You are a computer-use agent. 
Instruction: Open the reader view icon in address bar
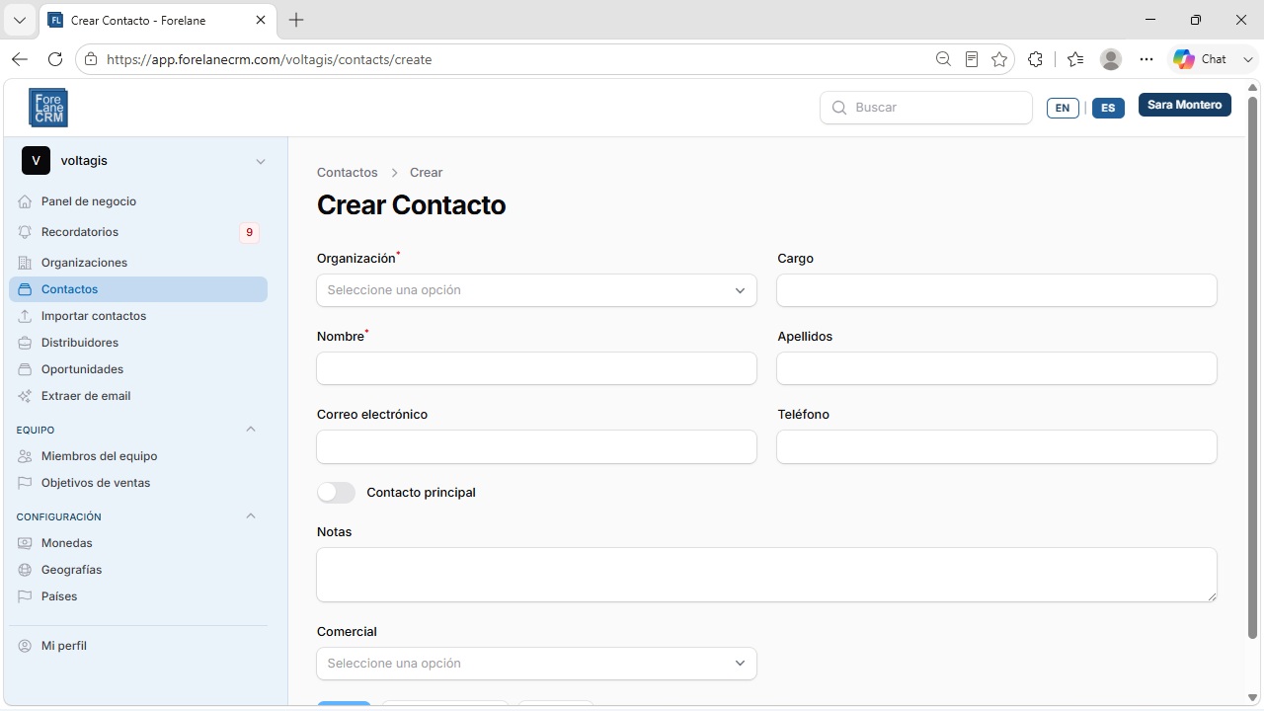click(x=972, y=59)
